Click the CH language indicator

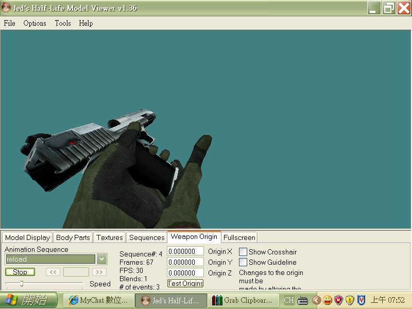click(289, 300)
